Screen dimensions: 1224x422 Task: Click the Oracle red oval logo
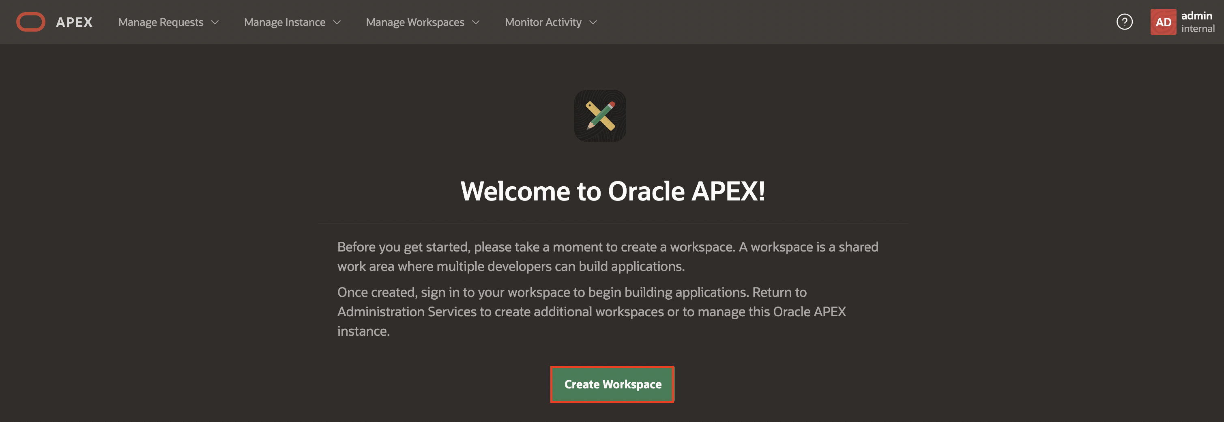click(31, 22)
